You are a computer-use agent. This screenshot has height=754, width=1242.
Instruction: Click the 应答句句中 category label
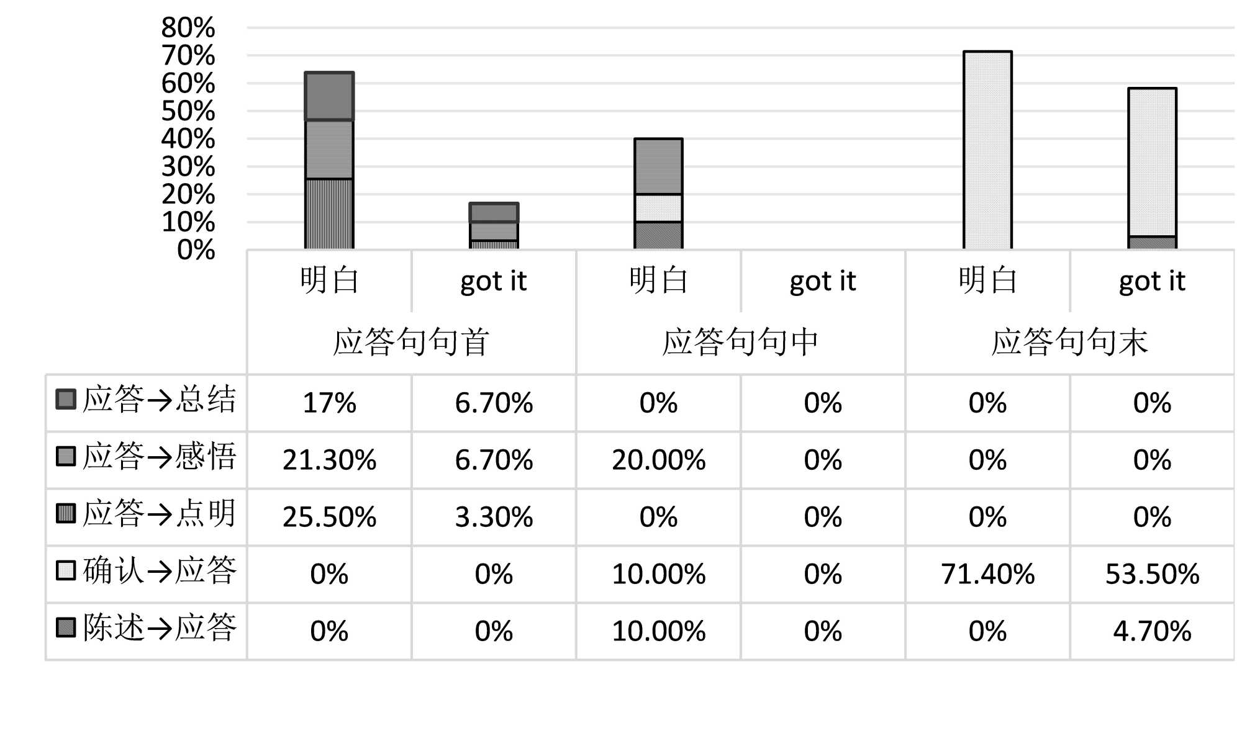tap(740, 342)
